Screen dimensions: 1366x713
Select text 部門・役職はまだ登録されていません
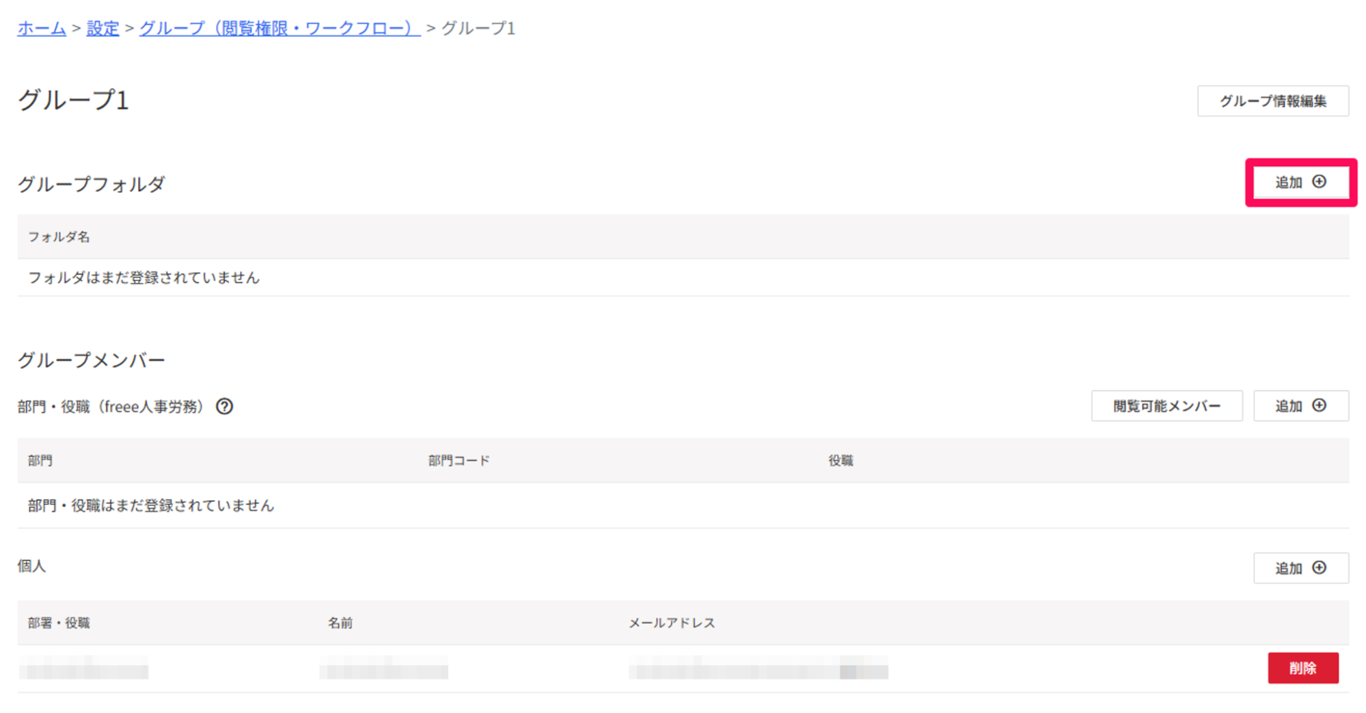tap(151, 506)
